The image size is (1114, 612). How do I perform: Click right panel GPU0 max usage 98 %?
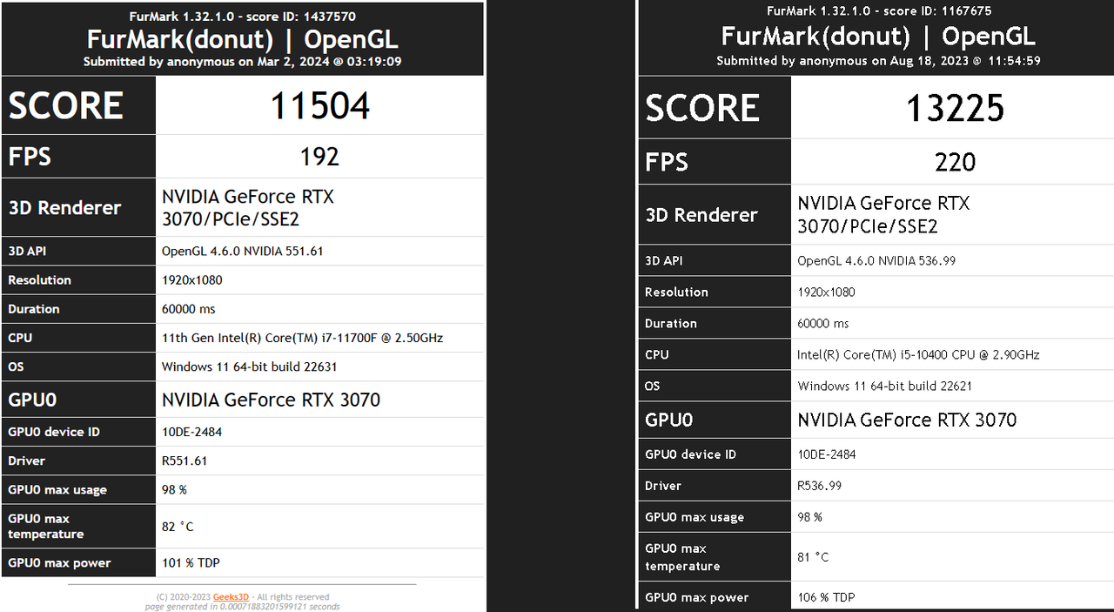click(x=810, y=517)
